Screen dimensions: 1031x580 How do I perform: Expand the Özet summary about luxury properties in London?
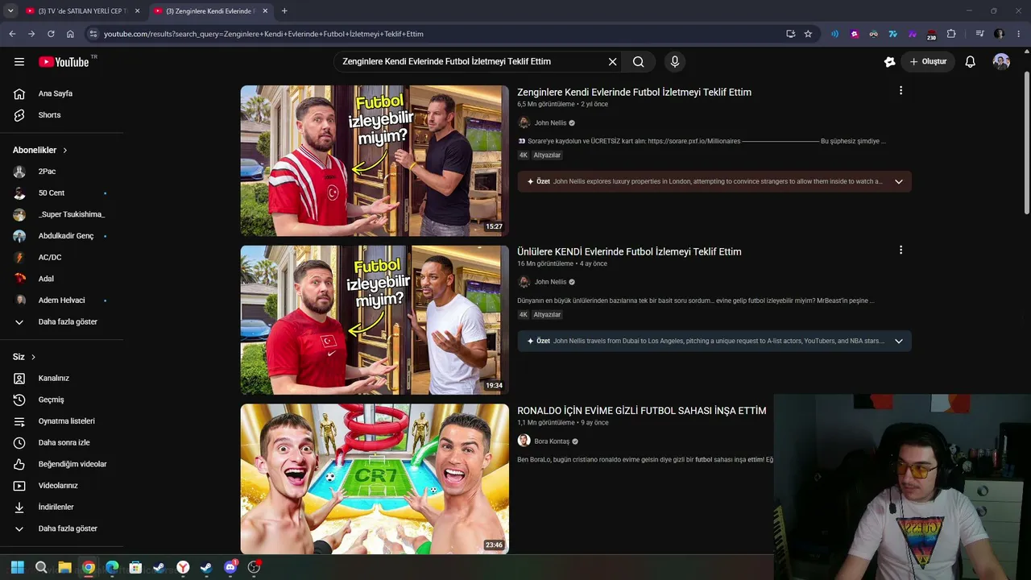click(714, 181)
